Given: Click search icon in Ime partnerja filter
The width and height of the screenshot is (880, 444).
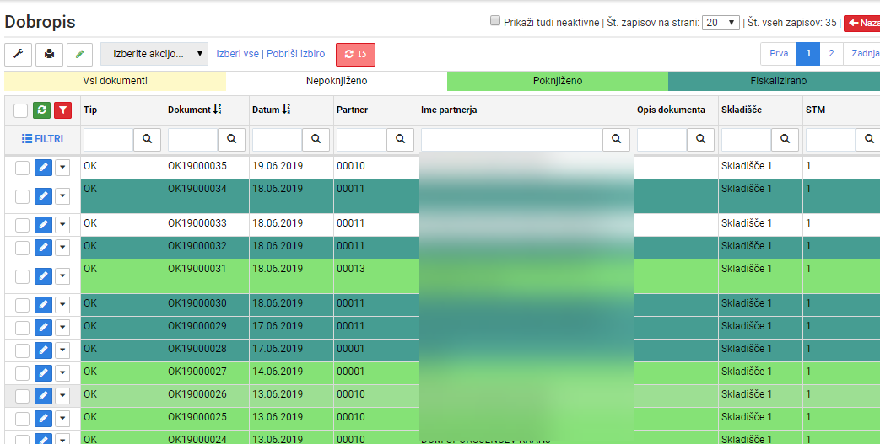Looking at the screenshot, I should tap(616, 139).
